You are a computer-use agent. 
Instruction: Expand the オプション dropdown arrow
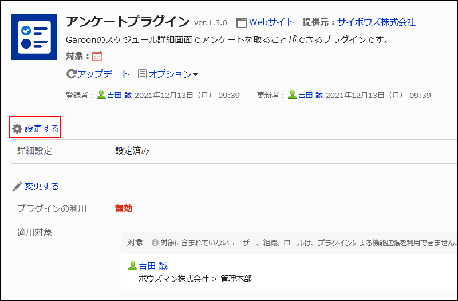(195, 75)
